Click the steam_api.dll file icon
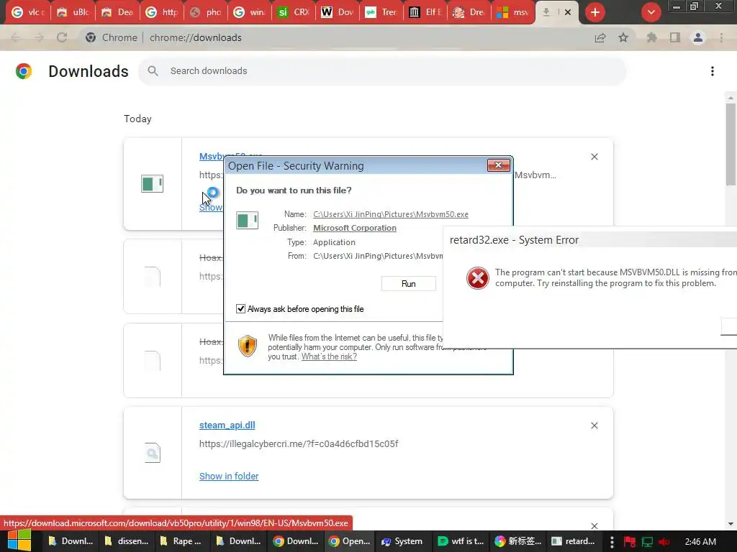 (153, 453)
